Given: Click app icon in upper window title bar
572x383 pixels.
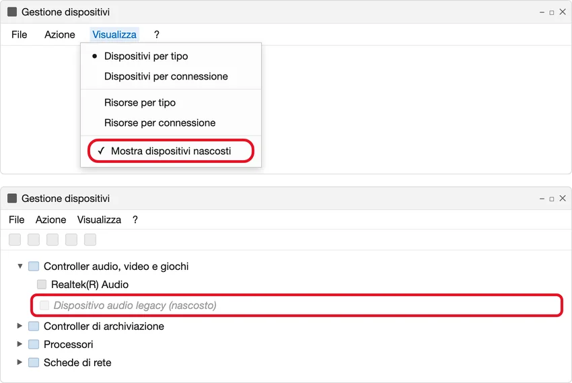Looking at the screenshot, I should click(x=12, y=11).
